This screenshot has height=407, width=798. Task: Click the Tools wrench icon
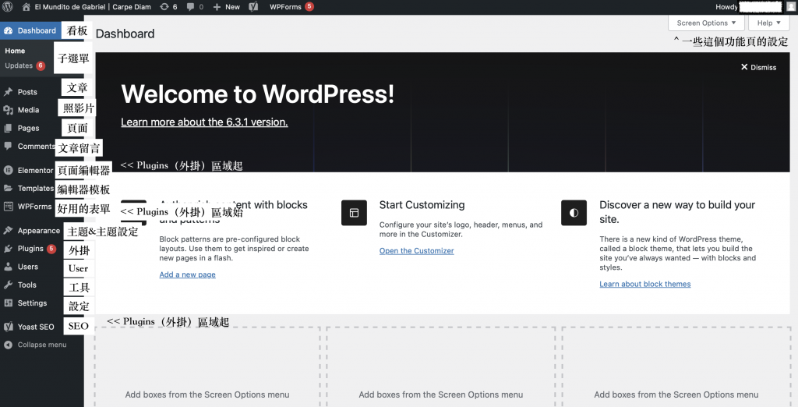coord(8,285)
